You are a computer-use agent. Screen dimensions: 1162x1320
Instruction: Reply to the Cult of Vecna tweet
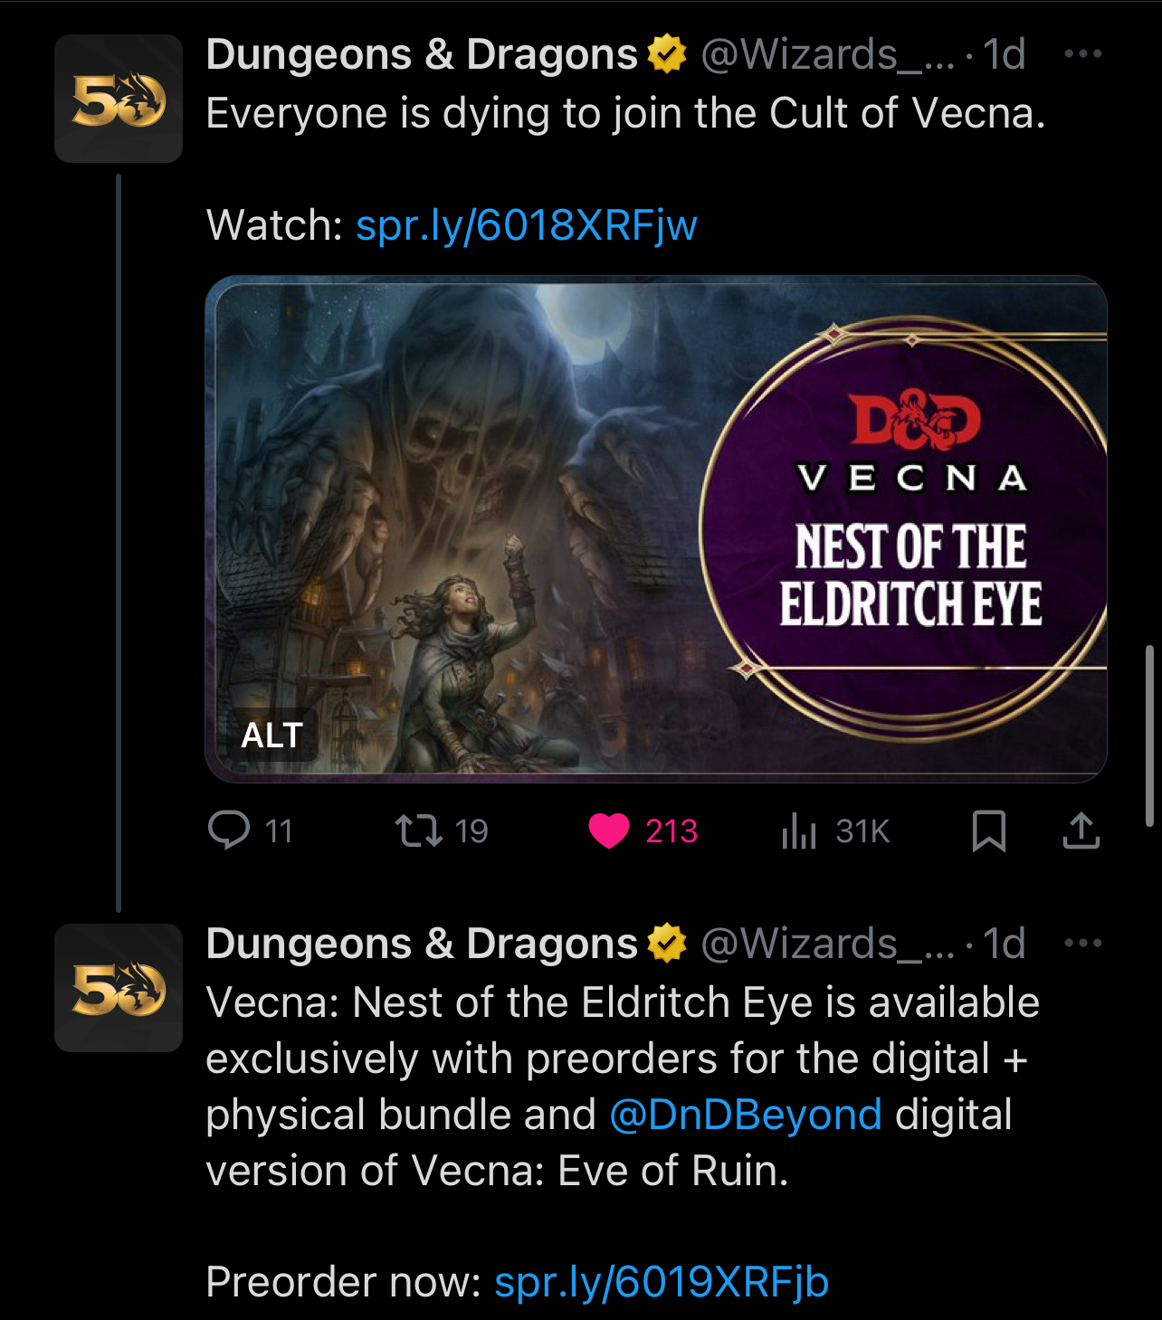point(229,830)
